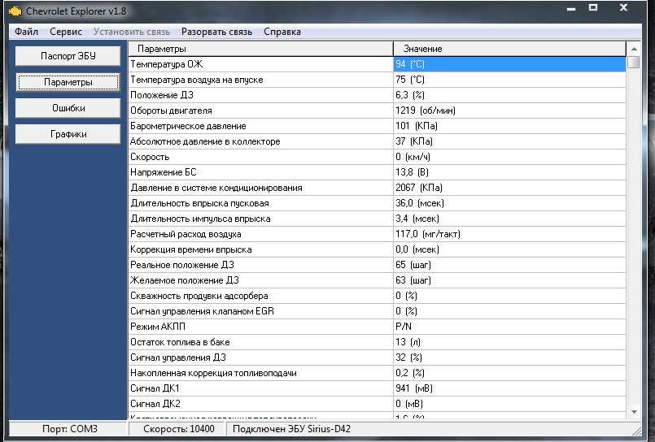The width and height of the screenshot is (655, 442).
Task: Select the Сигнал ДК1 row
Action: click(377, 388)
